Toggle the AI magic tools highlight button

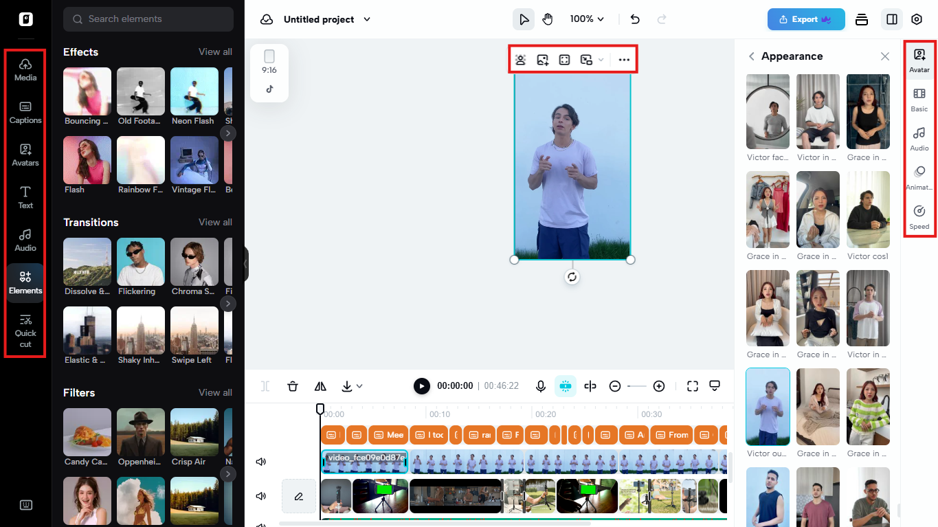click(x=566, y=386)
